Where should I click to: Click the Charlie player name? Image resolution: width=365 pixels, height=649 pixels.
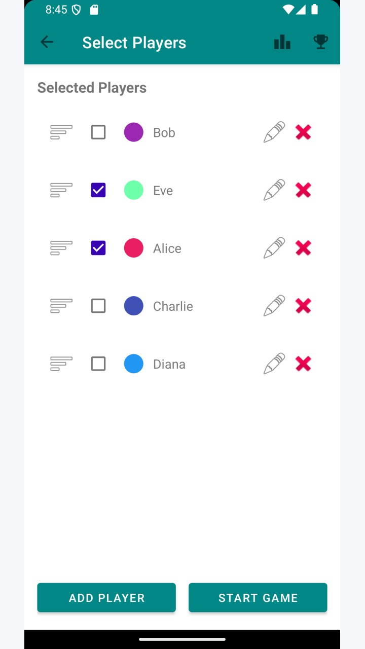coord(173,306)
